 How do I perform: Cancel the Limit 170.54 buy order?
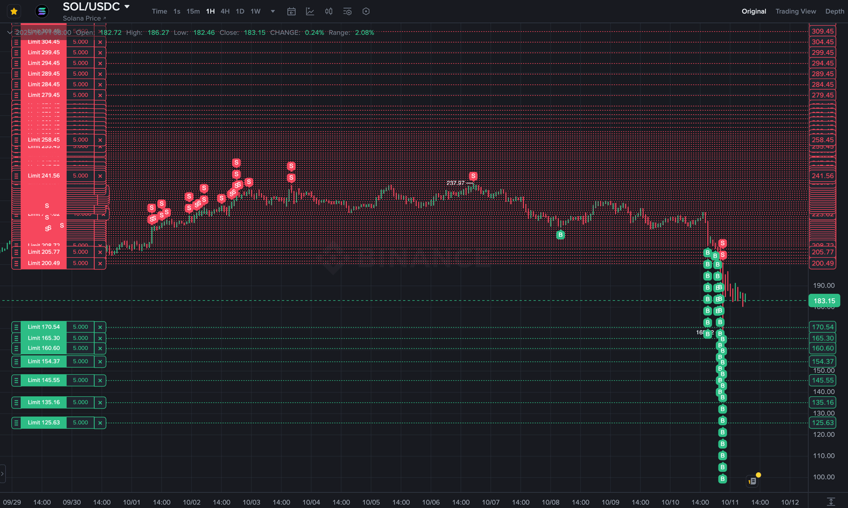pos(100,327)
